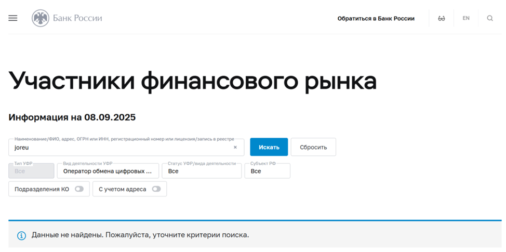The width and height of the screenshot is (506, 252).
Task: Open the 'Статус УФР/вида деятельности' dropdown
Action: [202, 171]
